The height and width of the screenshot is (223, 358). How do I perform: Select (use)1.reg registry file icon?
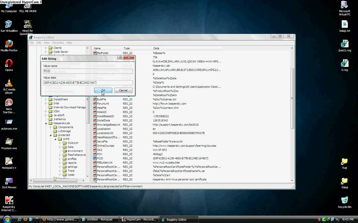[x=345, y=46]
